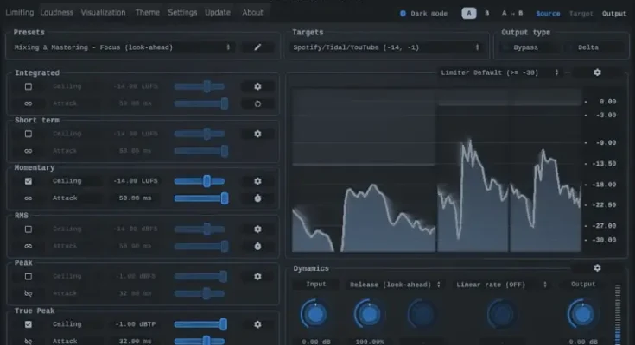Click the Bypass output type button

point(525,47)
